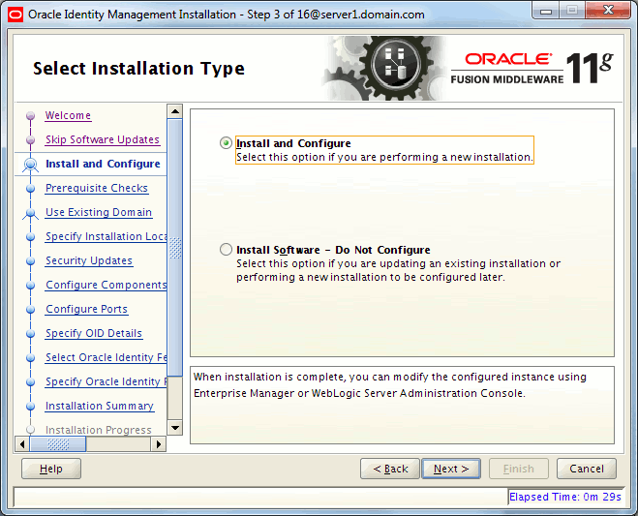The width and height of the screenshot is (638, 516).
Task: Select Install Software - Do Not Configure option
Action: tap(226, 250)
